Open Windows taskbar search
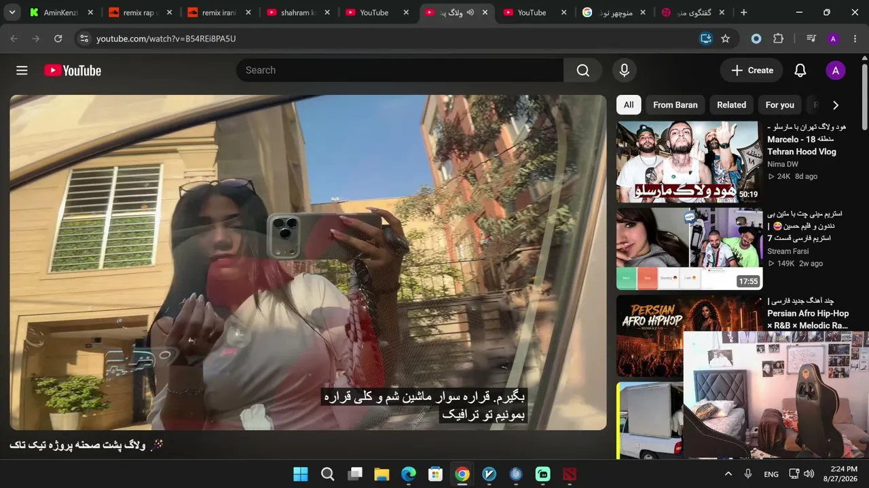The image size is (869, 488). pyautogui.click(x=327, y=474)
